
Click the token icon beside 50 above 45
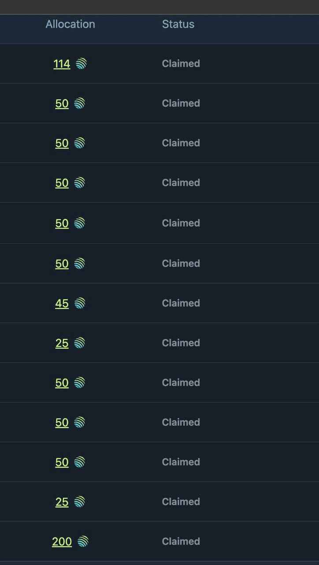click(80, 264)
